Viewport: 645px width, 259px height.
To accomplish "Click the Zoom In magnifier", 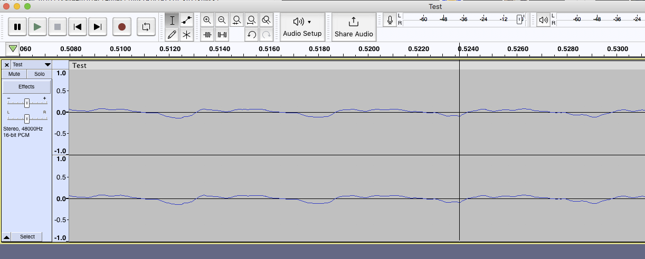I will (207, 21).
